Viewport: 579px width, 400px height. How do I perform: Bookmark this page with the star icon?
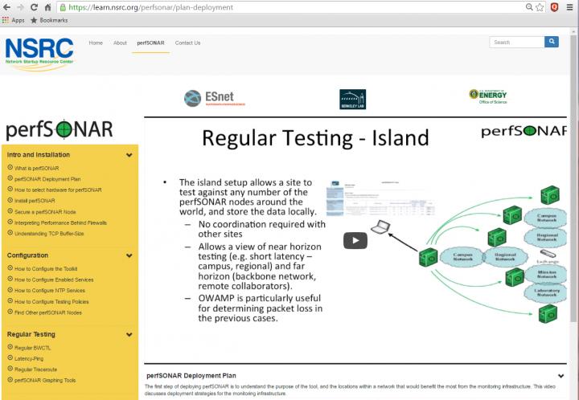(540, 7)
